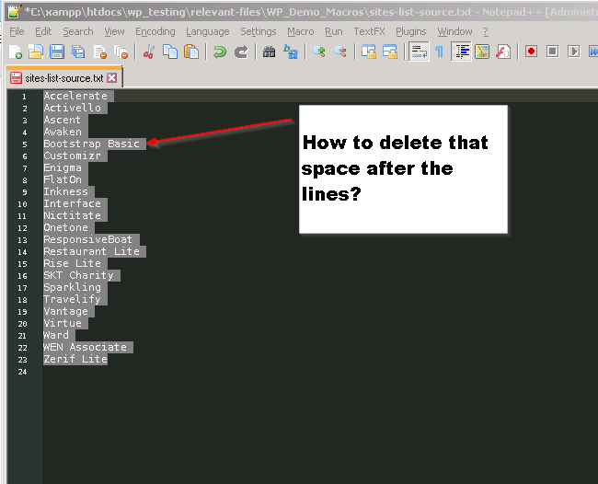Expand the Plugins menu

[410, 31]
